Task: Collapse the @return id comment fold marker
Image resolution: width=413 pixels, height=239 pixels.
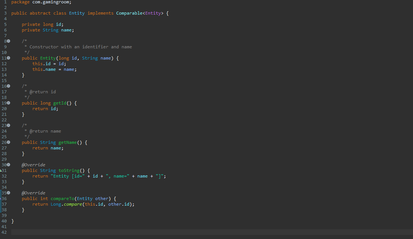Action: click(8, 86)
